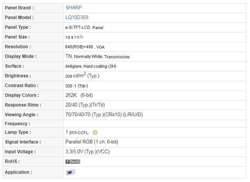Click the 262K (6-bit) colors value

(x=79, y=95)
